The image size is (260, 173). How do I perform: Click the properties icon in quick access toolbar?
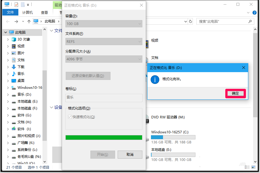[x=16, y=5]
